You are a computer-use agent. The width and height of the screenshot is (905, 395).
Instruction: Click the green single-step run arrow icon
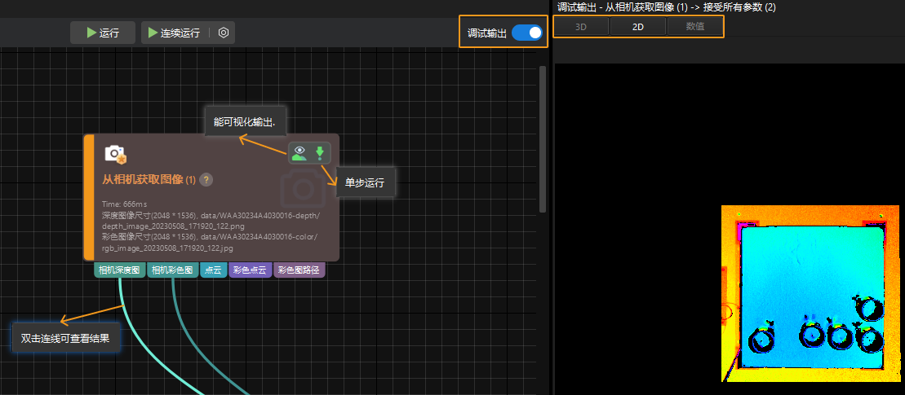click(x=320, y=152)
